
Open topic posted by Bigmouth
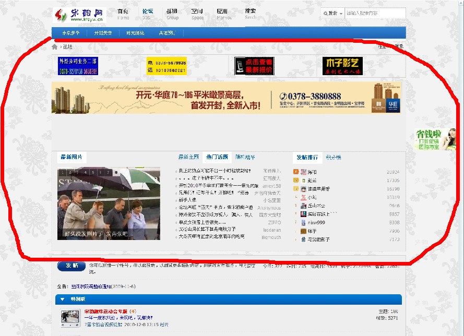(x=211, y=237)
